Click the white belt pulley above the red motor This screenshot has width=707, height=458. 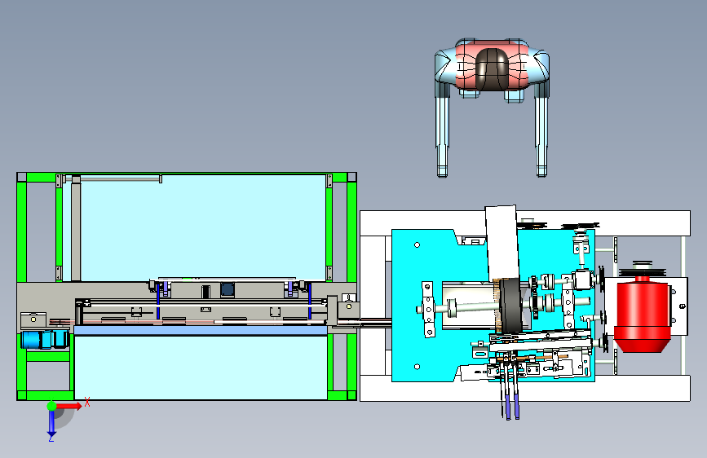(643, 270)
